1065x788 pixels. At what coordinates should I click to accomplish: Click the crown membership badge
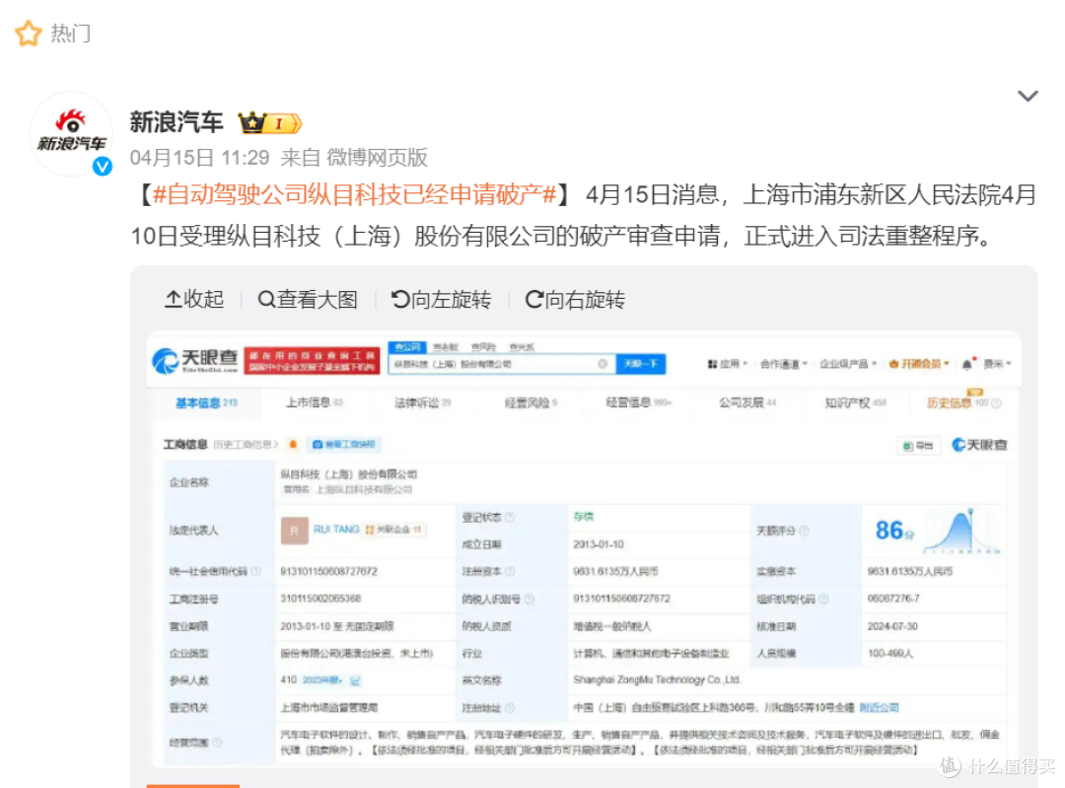pyautogui.click(x=269, y=123)
